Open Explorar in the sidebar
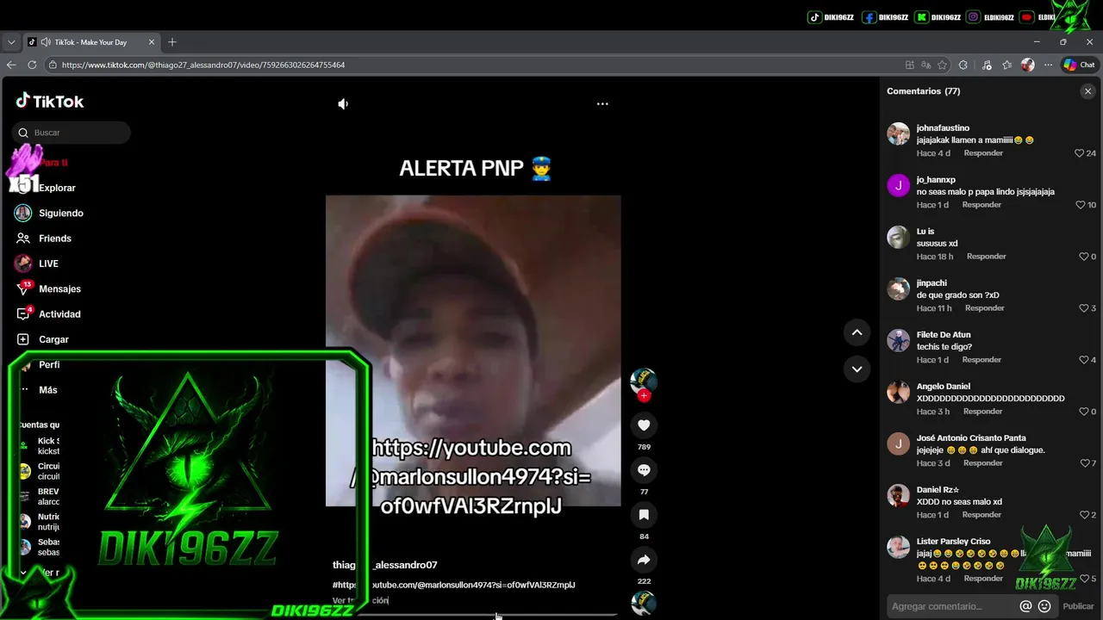 click(57, 188)
